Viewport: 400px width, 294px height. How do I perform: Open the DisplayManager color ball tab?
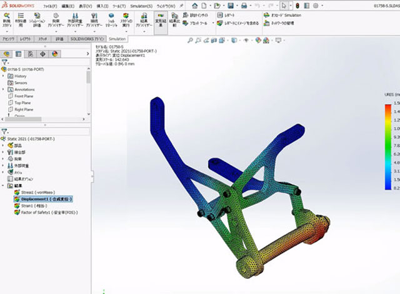(x=55, y=54)
